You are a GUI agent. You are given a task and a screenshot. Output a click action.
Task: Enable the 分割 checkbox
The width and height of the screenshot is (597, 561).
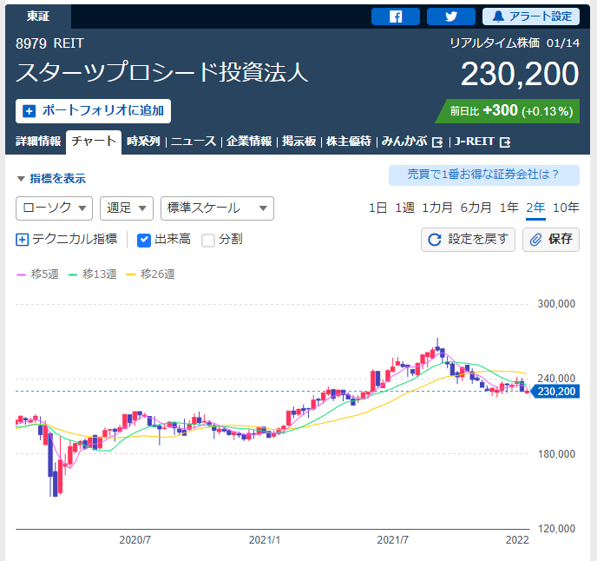[208, 240]
